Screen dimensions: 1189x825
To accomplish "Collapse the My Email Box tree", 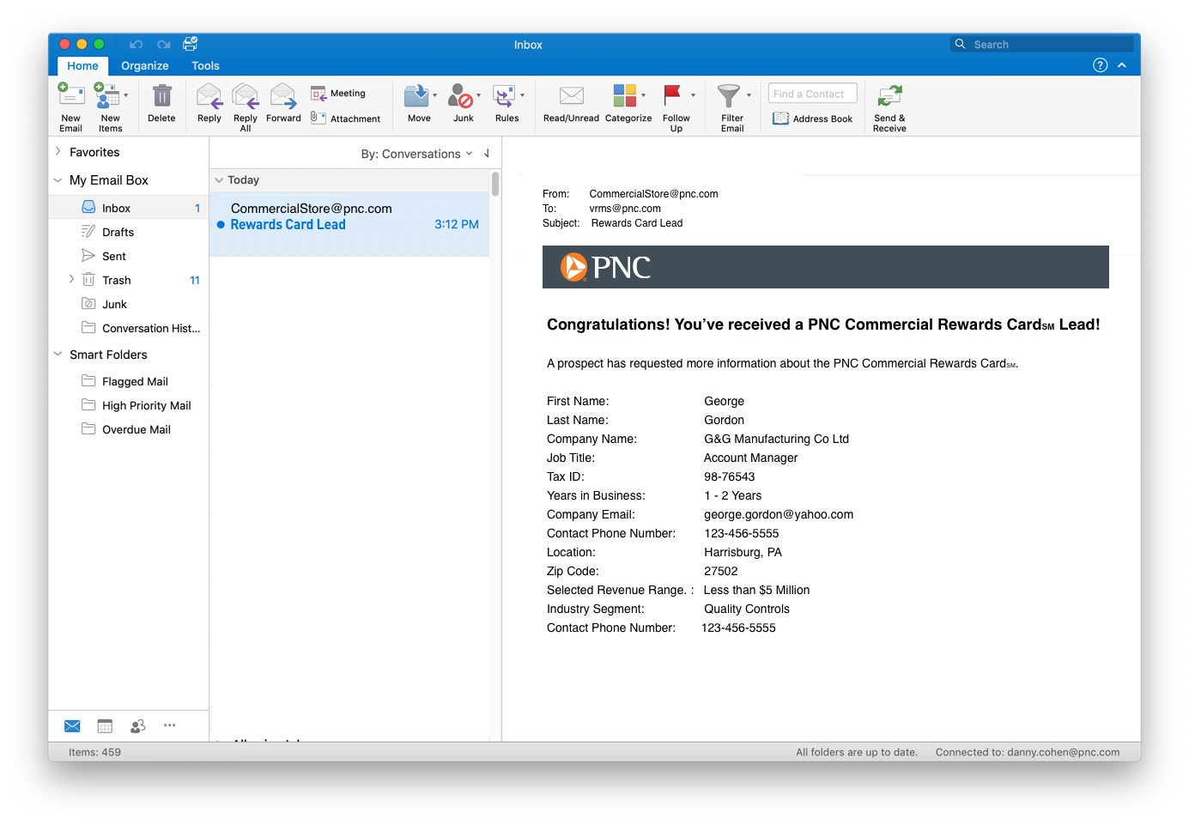I will 58,180.
